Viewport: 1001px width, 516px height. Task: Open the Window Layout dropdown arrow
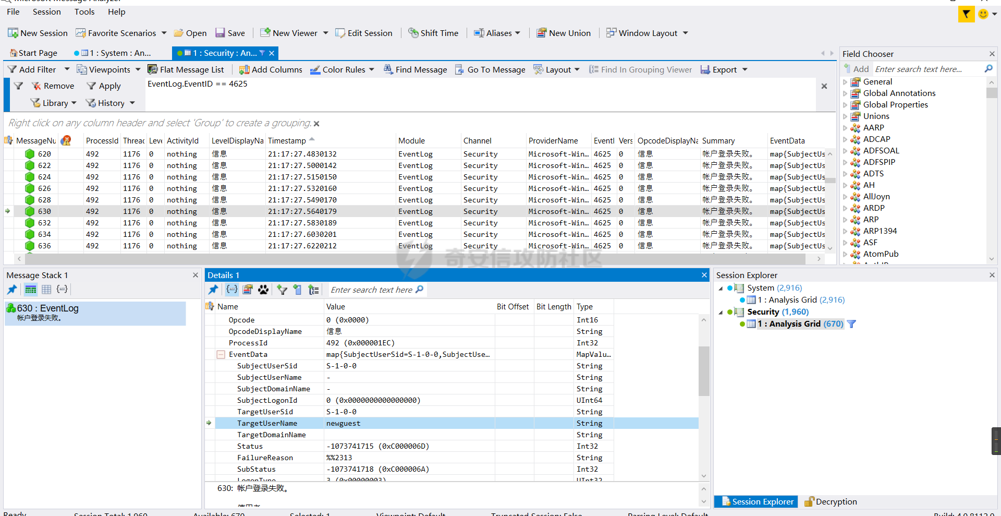686,33
